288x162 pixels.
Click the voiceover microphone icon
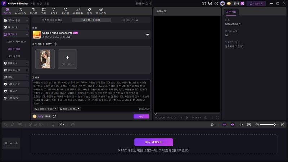click(x=212, y=125)
